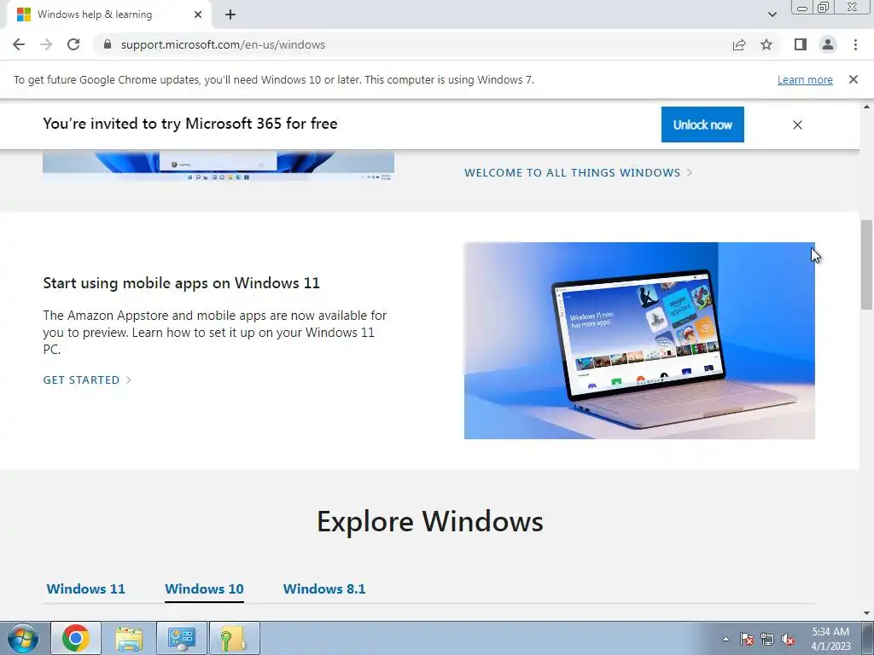The height and width of the screenshot is (655, 874).
Task: Select the Windows 8.1 tab
Action: [x=324, y=588]
